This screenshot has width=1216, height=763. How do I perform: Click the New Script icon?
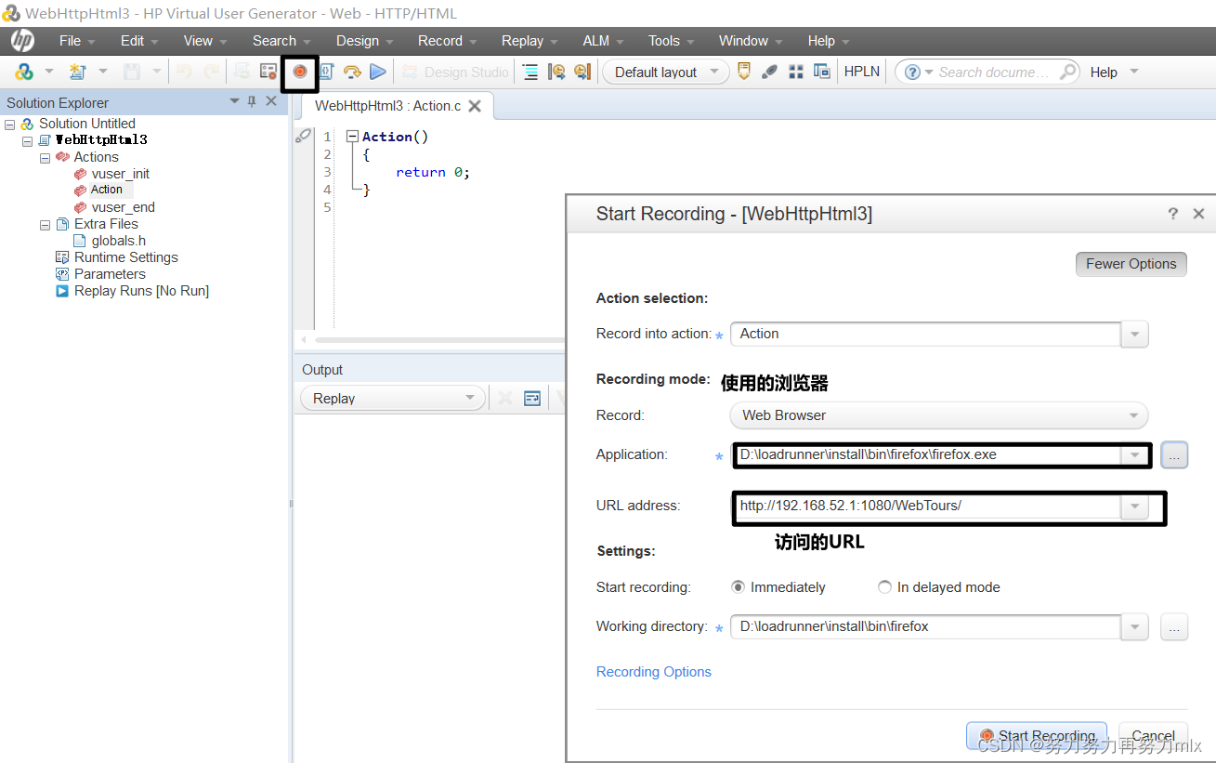pos(78,72)
